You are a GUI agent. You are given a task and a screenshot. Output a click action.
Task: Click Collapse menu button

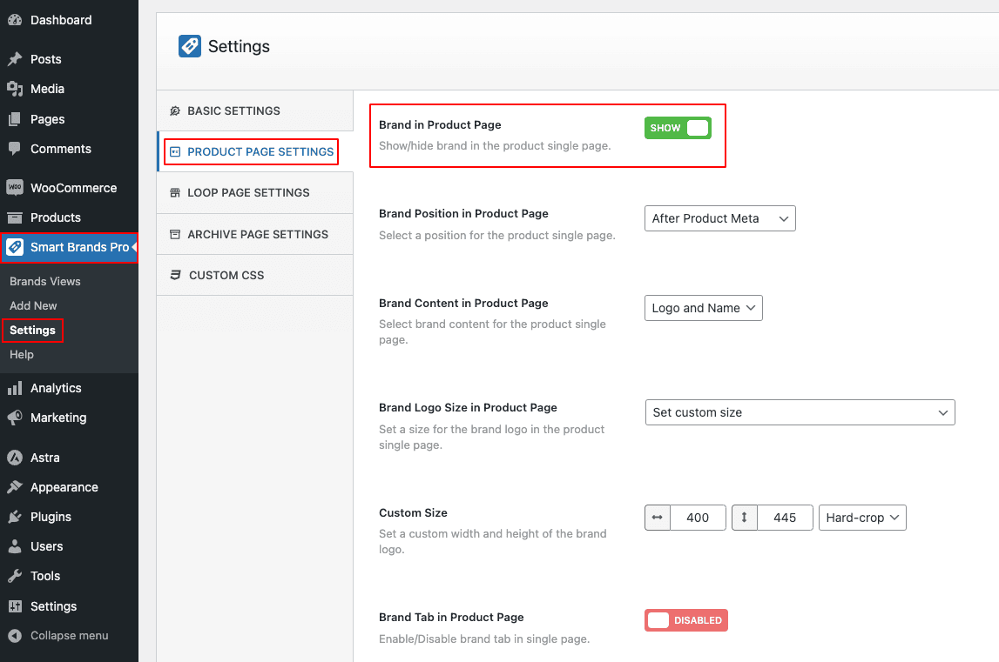coord(69,635)
